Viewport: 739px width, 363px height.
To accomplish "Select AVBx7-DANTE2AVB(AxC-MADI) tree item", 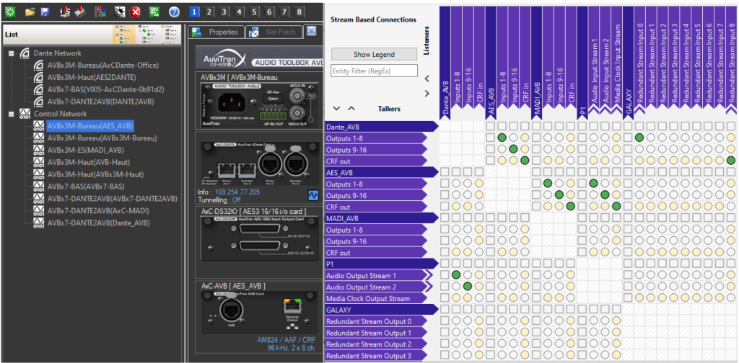I will click(x=98, y=210).
